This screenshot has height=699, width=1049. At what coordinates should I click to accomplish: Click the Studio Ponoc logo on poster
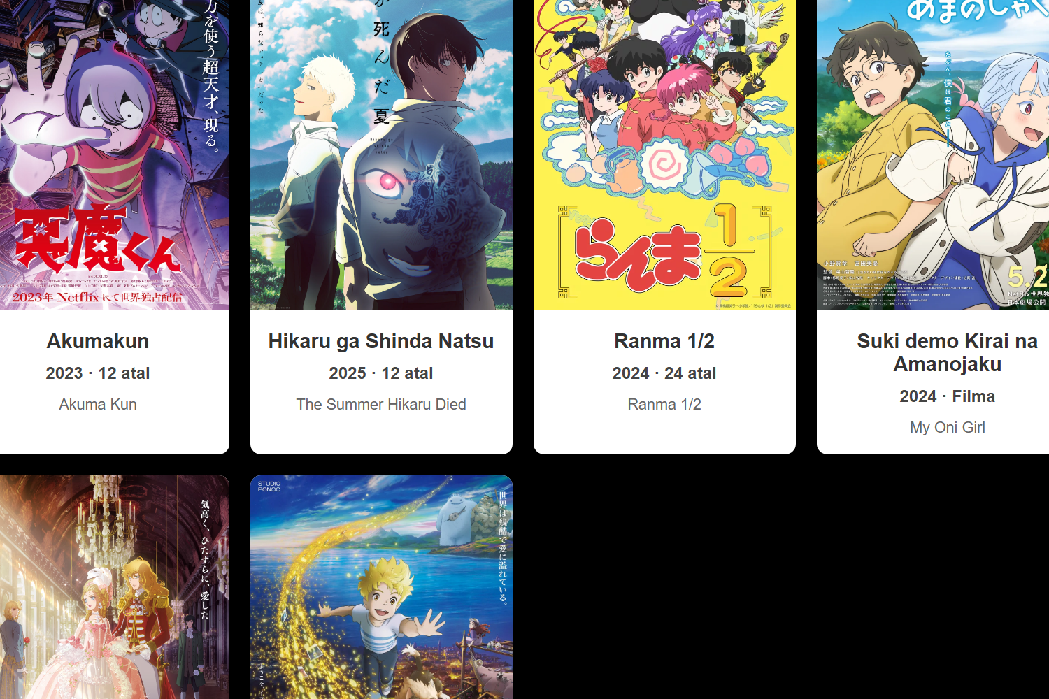click(x=269, y=486)
